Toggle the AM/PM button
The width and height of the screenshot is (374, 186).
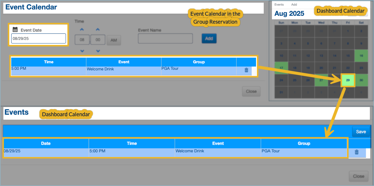click(x=114, y=40)
